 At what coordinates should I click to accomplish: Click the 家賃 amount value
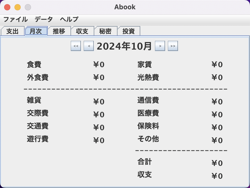tap(217, 65)
